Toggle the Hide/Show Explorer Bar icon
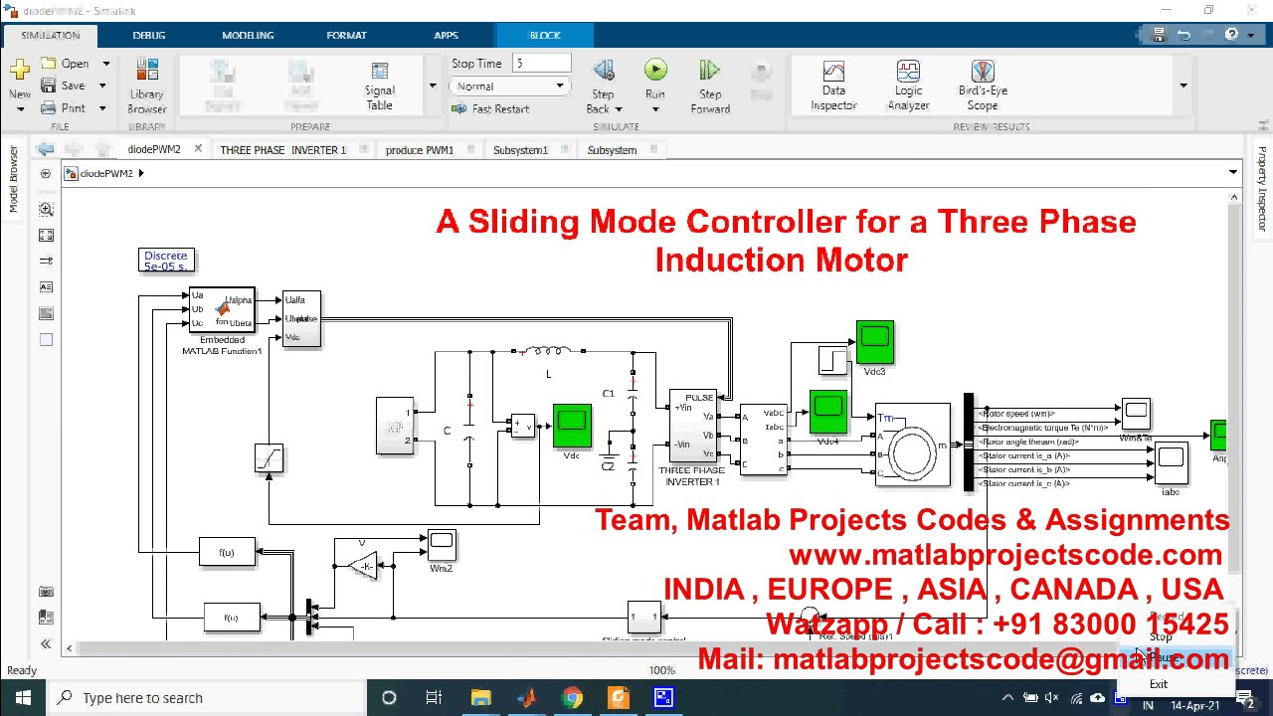This screenshot has width=1273, height=716. click(x=46, y=173)
